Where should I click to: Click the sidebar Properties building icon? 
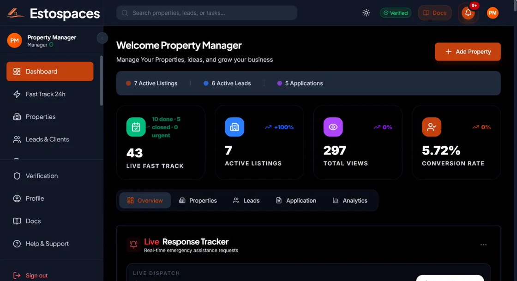click(17, 117)
